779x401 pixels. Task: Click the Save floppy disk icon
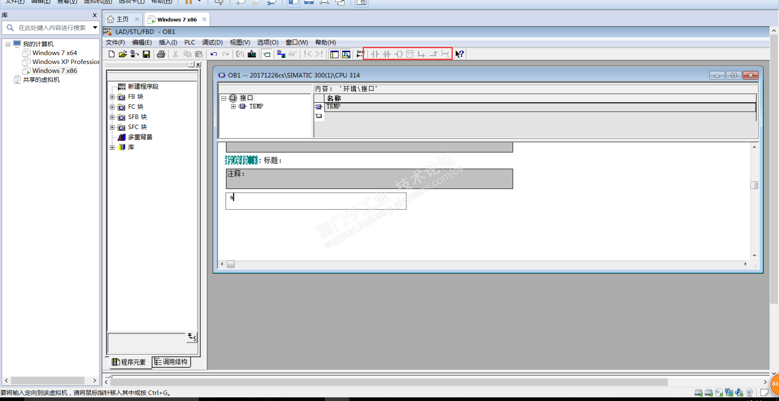pos(146,54)
